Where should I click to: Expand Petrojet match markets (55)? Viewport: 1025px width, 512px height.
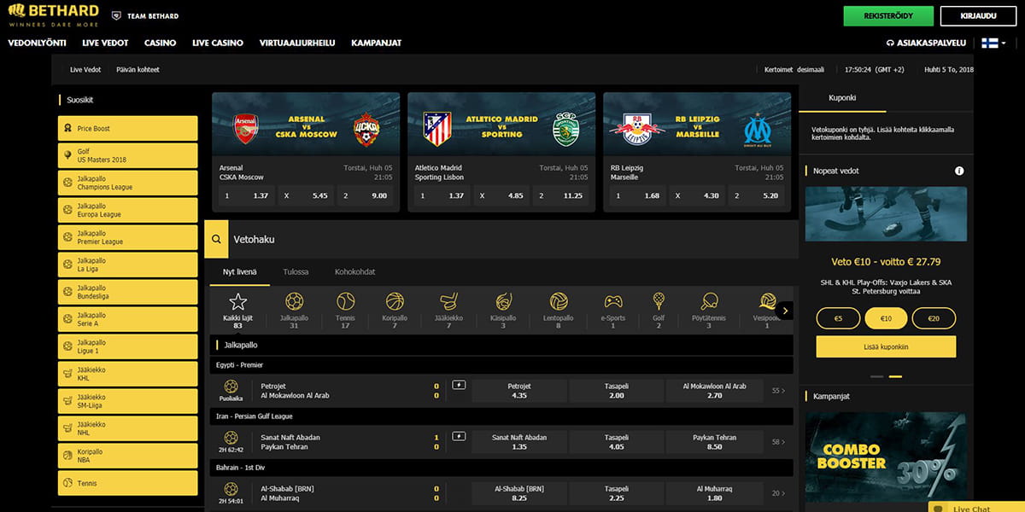[778, 391]
